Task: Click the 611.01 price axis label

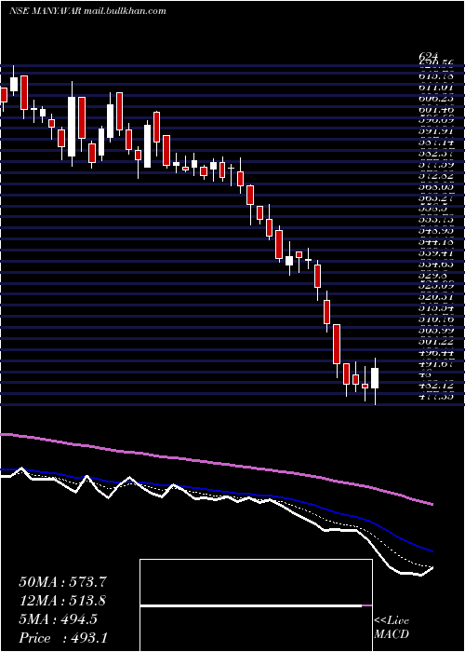Action: coord(435,88)
